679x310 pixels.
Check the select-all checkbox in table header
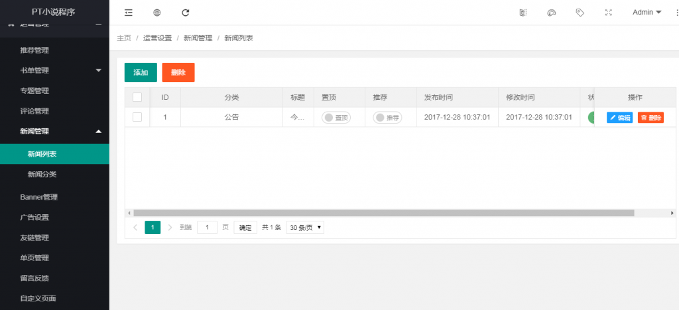[137, 97]
